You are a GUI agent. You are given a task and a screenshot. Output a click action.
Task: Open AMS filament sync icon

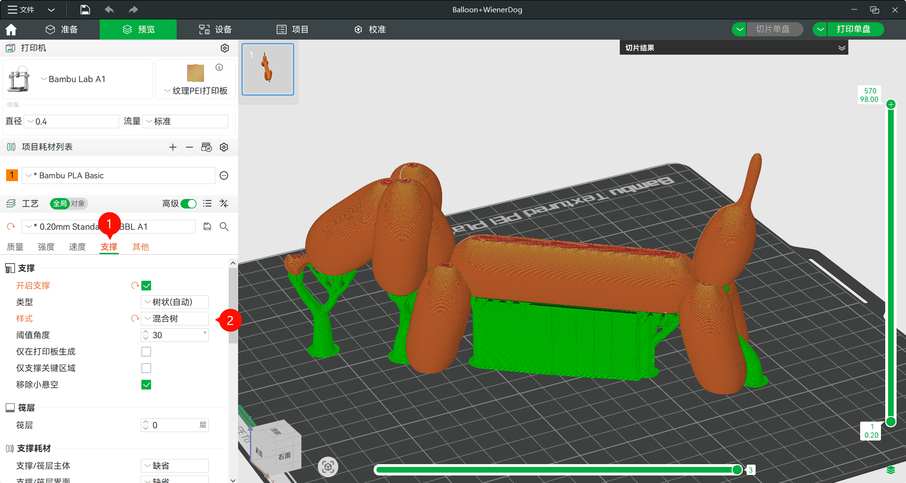coord(206,147)
